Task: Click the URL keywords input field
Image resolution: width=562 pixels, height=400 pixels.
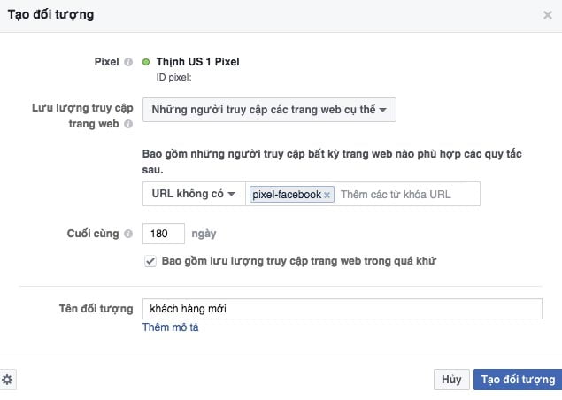Action: (x=408, y=195)
